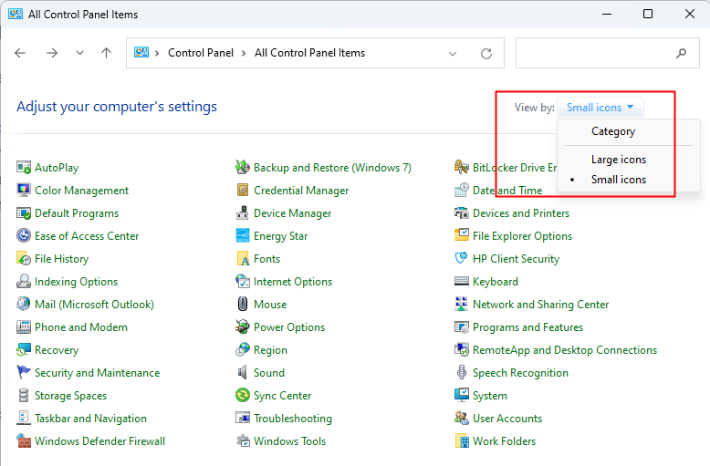Open the AutoPlay icon
Viewport: 710px width, 466px height.
24,168
